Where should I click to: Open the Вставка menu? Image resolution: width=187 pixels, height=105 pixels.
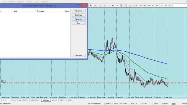pyautogui.click(x=12, y=2)
